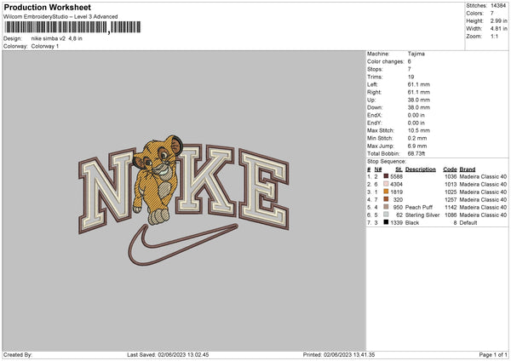Click the 'Brand' column header
Image resolution: width=511 pixels, height=361 pixels.
tap(468, 169)
